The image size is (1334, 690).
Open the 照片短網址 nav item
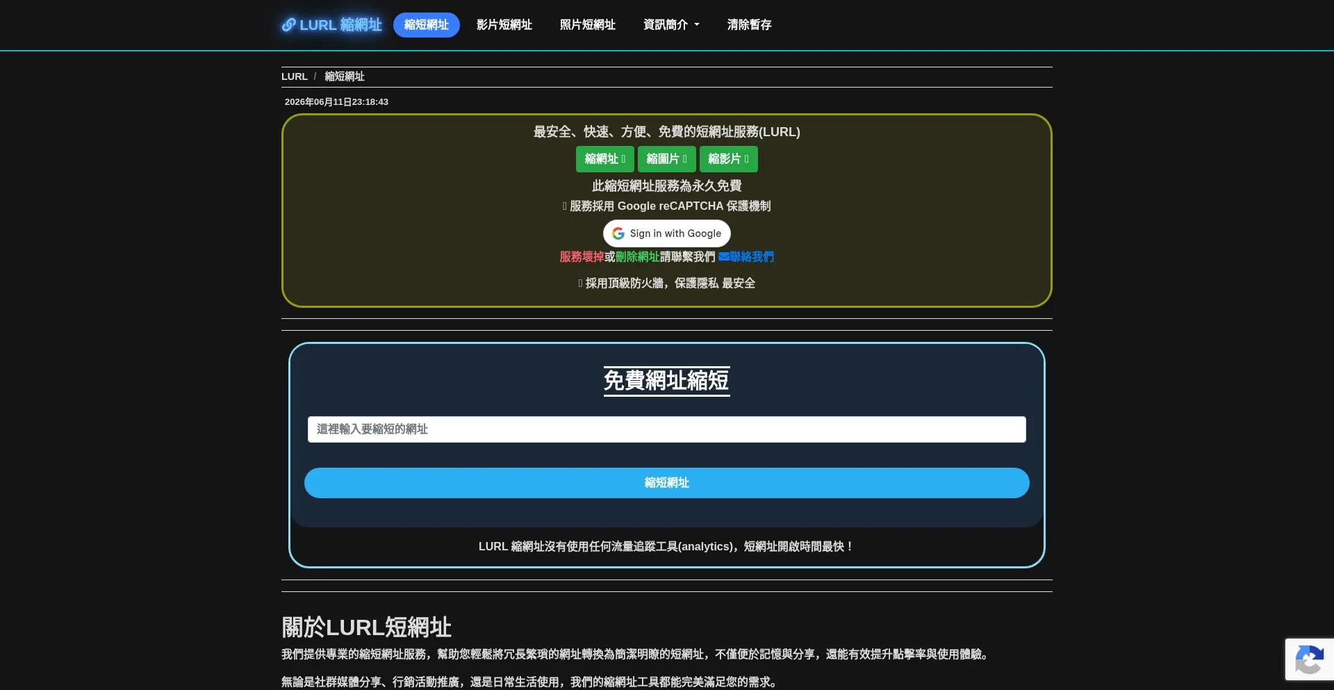coord(588,25)
